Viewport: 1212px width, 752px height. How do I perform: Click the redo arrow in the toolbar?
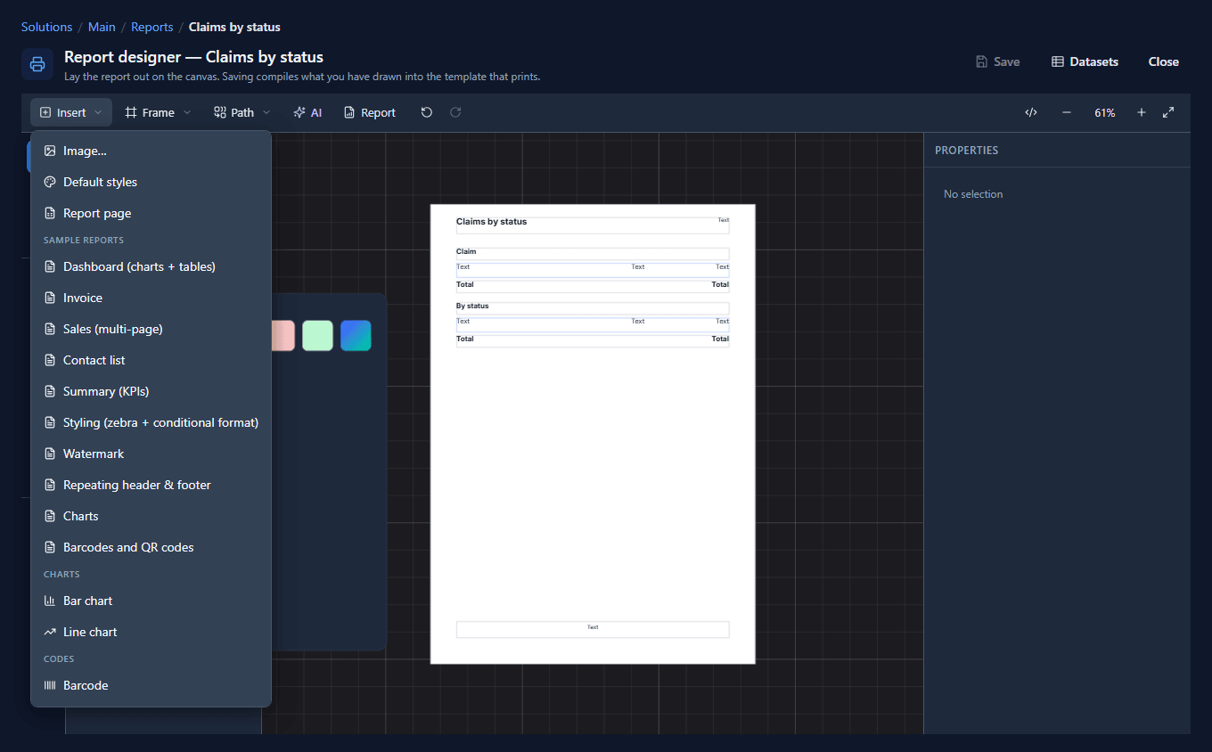click(x=455, y=112)
